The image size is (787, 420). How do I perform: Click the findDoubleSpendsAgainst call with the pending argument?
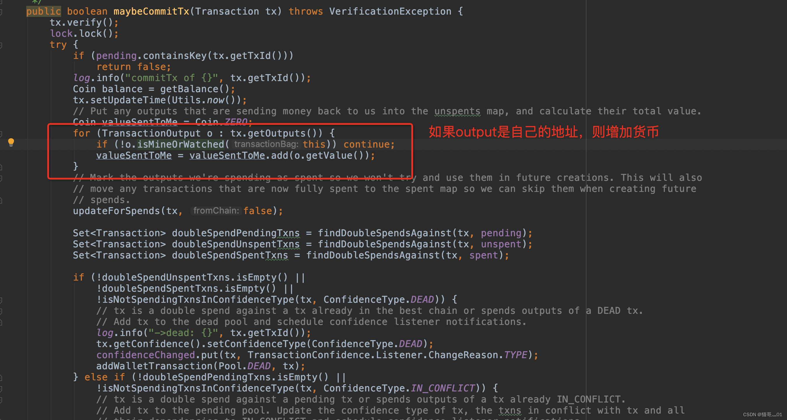click(384, 233)
